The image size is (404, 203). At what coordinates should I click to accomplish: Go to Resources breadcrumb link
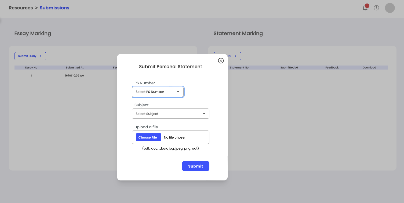[x=21, y=8]
